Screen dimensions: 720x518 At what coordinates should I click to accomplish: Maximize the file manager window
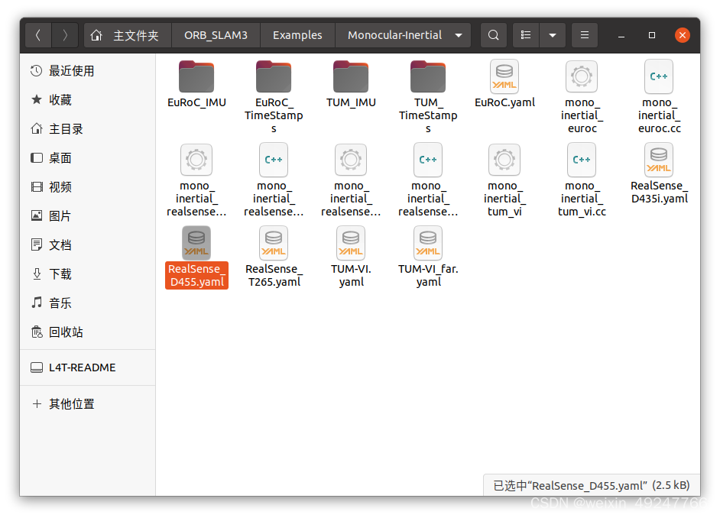651,35
